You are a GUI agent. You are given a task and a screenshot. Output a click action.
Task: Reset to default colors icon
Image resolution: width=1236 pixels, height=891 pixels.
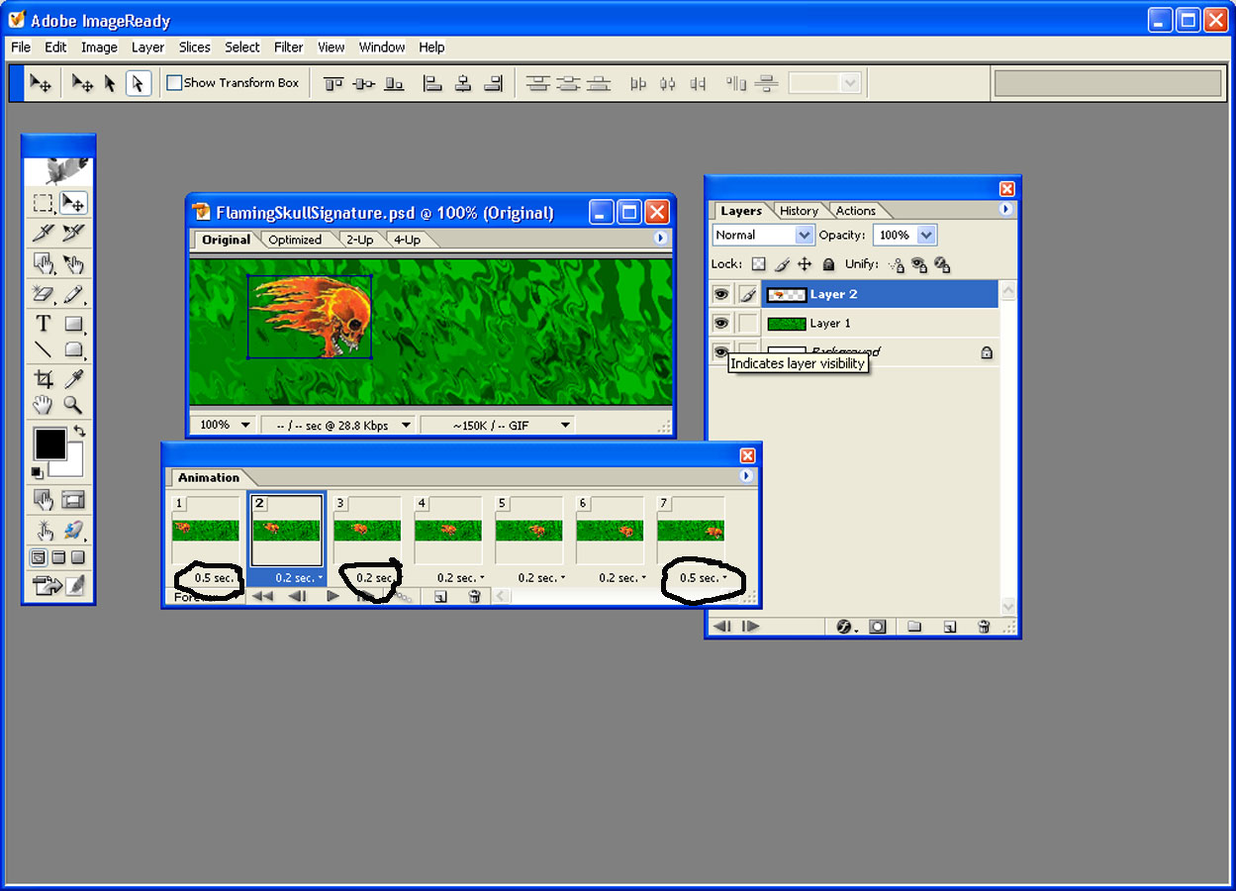tap(38, 473)
